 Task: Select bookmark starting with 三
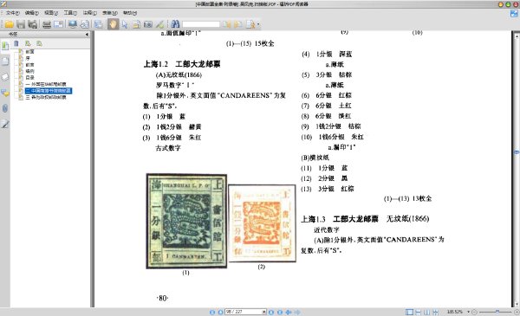[x=46, y=97]
